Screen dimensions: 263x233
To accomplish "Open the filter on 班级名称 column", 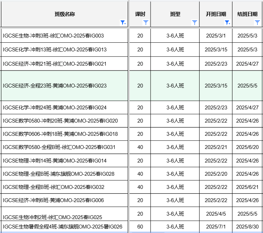I will pyautogui.click(x=123, y=23).
